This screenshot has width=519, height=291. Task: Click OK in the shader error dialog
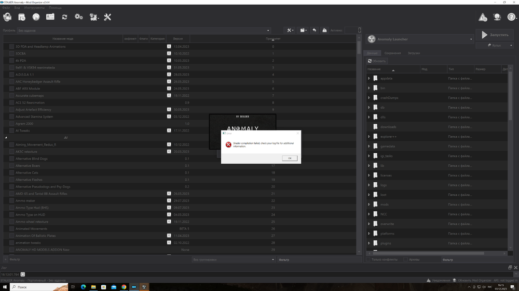[290, 158]
